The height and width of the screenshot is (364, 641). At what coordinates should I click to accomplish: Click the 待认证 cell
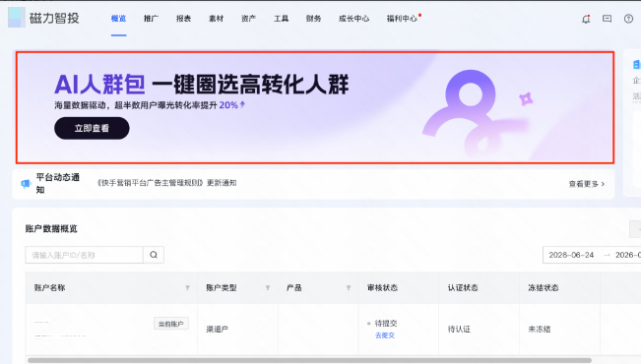[x=459, y=329]
